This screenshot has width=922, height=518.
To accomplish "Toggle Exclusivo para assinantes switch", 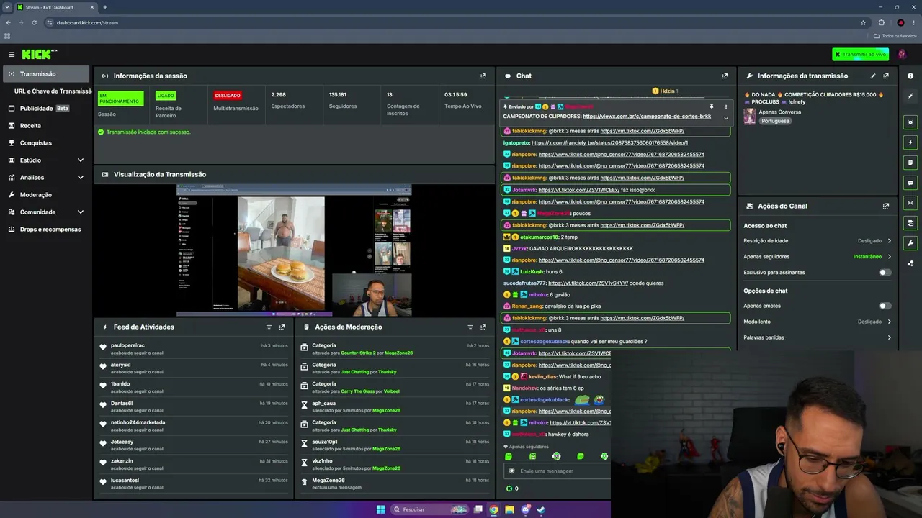I will pos(885,273).
